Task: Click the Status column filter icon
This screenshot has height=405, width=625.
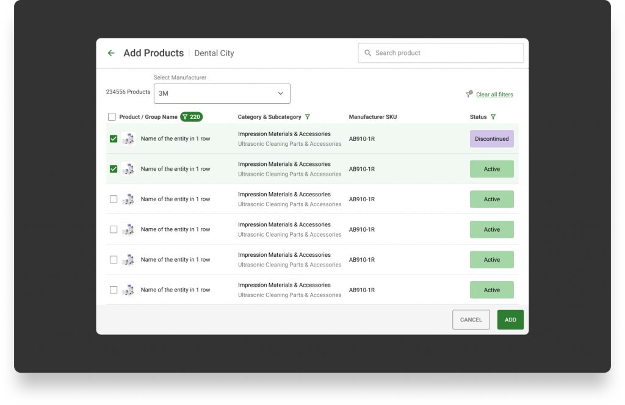Action: point(493,117)
